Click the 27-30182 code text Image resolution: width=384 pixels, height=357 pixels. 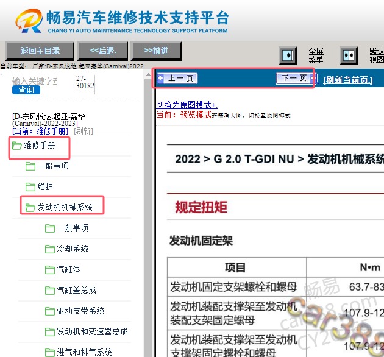(85, 82)
